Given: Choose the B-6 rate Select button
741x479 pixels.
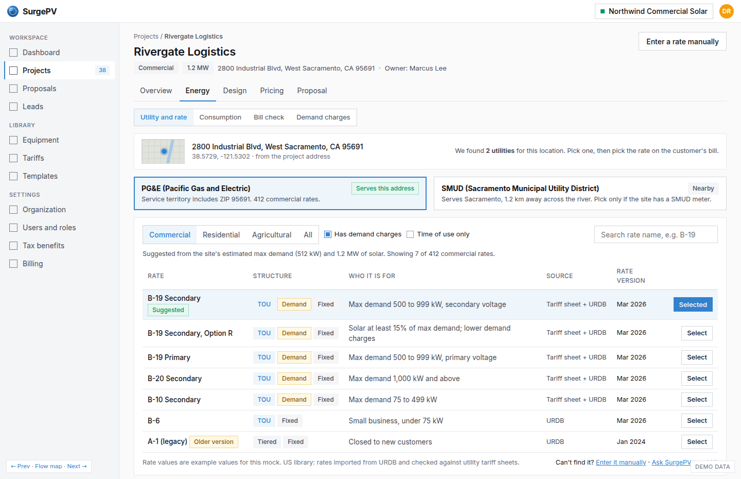Looking at the screenshot, I should point(697,421).
